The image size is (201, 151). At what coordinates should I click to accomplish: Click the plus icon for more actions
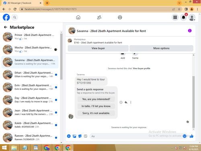pyautogui.click(x=69, y=136)
